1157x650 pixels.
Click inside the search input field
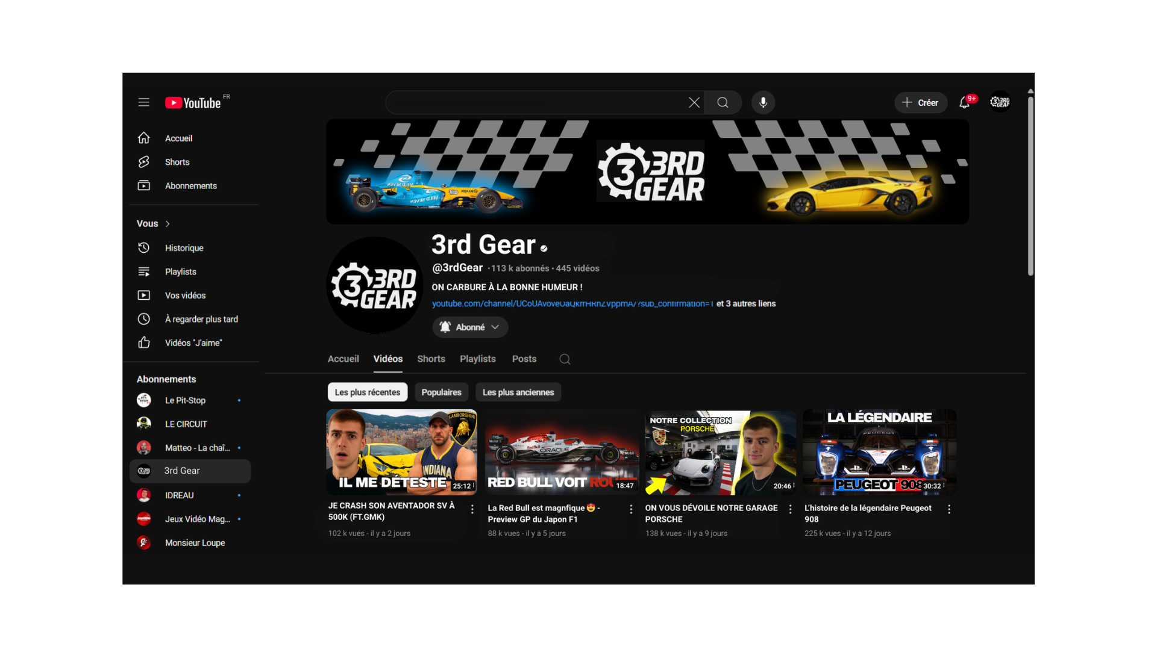point(536,102)
